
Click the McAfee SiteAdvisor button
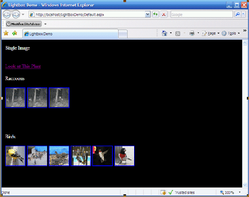point(24,24)
